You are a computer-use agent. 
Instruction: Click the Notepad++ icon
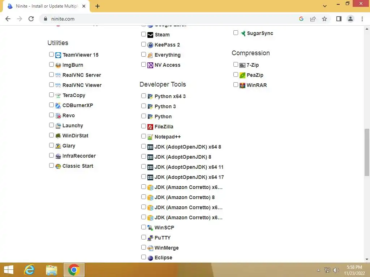tap(150, 137)
